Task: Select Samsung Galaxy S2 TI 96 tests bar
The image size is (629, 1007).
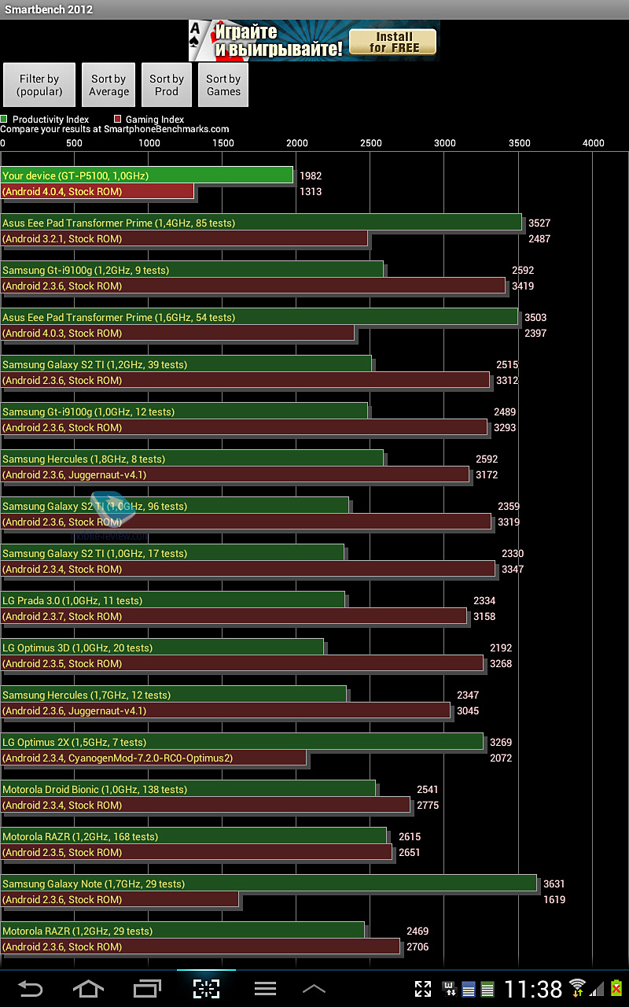Action: (x=175, y=506)
